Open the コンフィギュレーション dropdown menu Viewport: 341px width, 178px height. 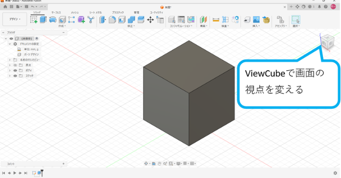[181, 26]
